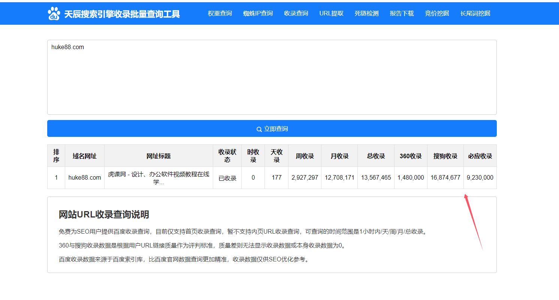
Task: Focus the domain input textarea with huke88.com
Action: click(x=272, y=77)
